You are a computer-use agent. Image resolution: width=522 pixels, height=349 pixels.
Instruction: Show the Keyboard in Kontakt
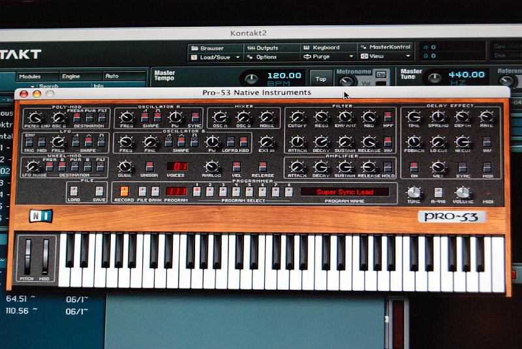click(322, 48)
